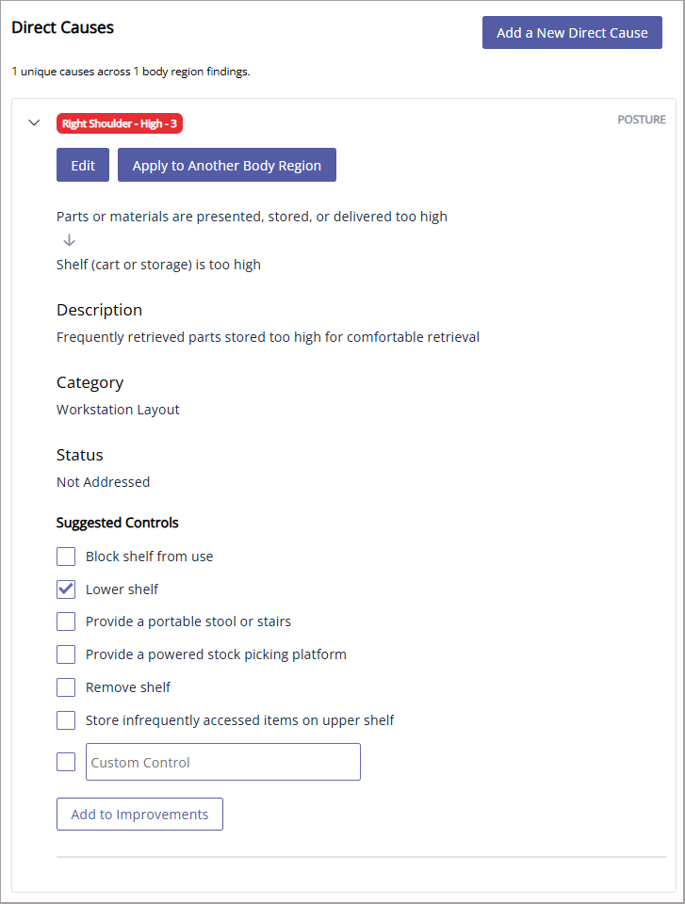Click Add a New Direct Cause

[572, 33]
